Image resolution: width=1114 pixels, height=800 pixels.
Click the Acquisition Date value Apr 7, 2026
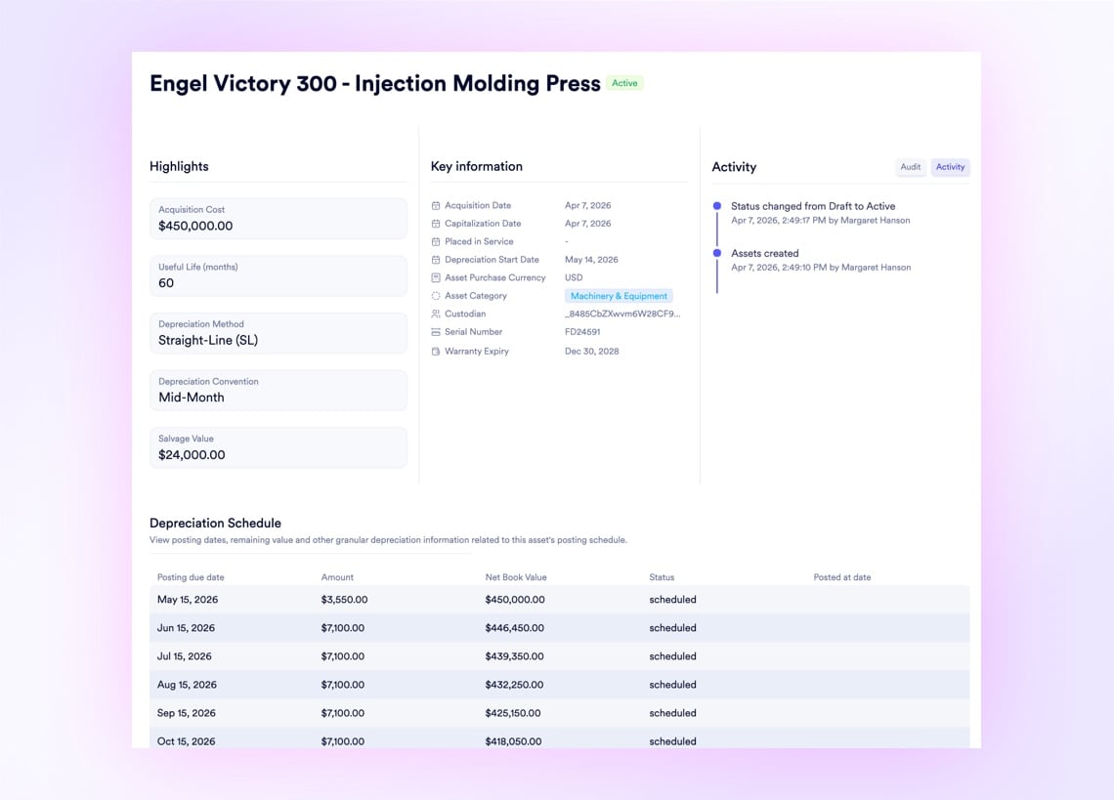pyautogui.click(x=587, y=205)
